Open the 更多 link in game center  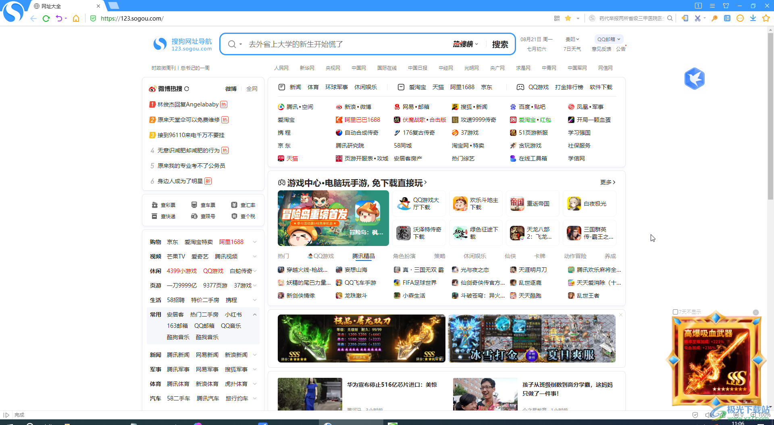tap(608, 182)
